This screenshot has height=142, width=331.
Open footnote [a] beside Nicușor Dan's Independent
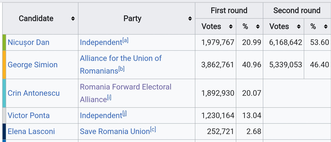pyautogui.click(x=125, y=40)
